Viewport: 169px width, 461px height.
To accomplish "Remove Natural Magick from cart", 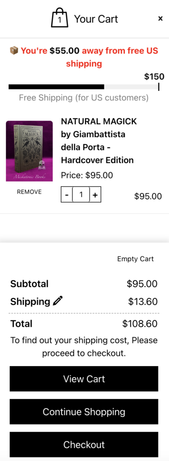I will click(29, 192).
